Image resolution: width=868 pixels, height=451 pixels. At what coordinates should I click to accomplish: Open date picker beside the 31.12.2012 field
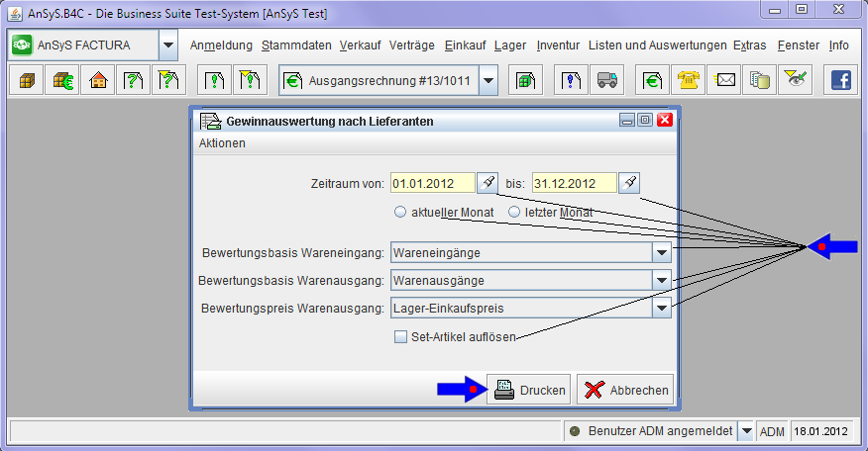629,183
